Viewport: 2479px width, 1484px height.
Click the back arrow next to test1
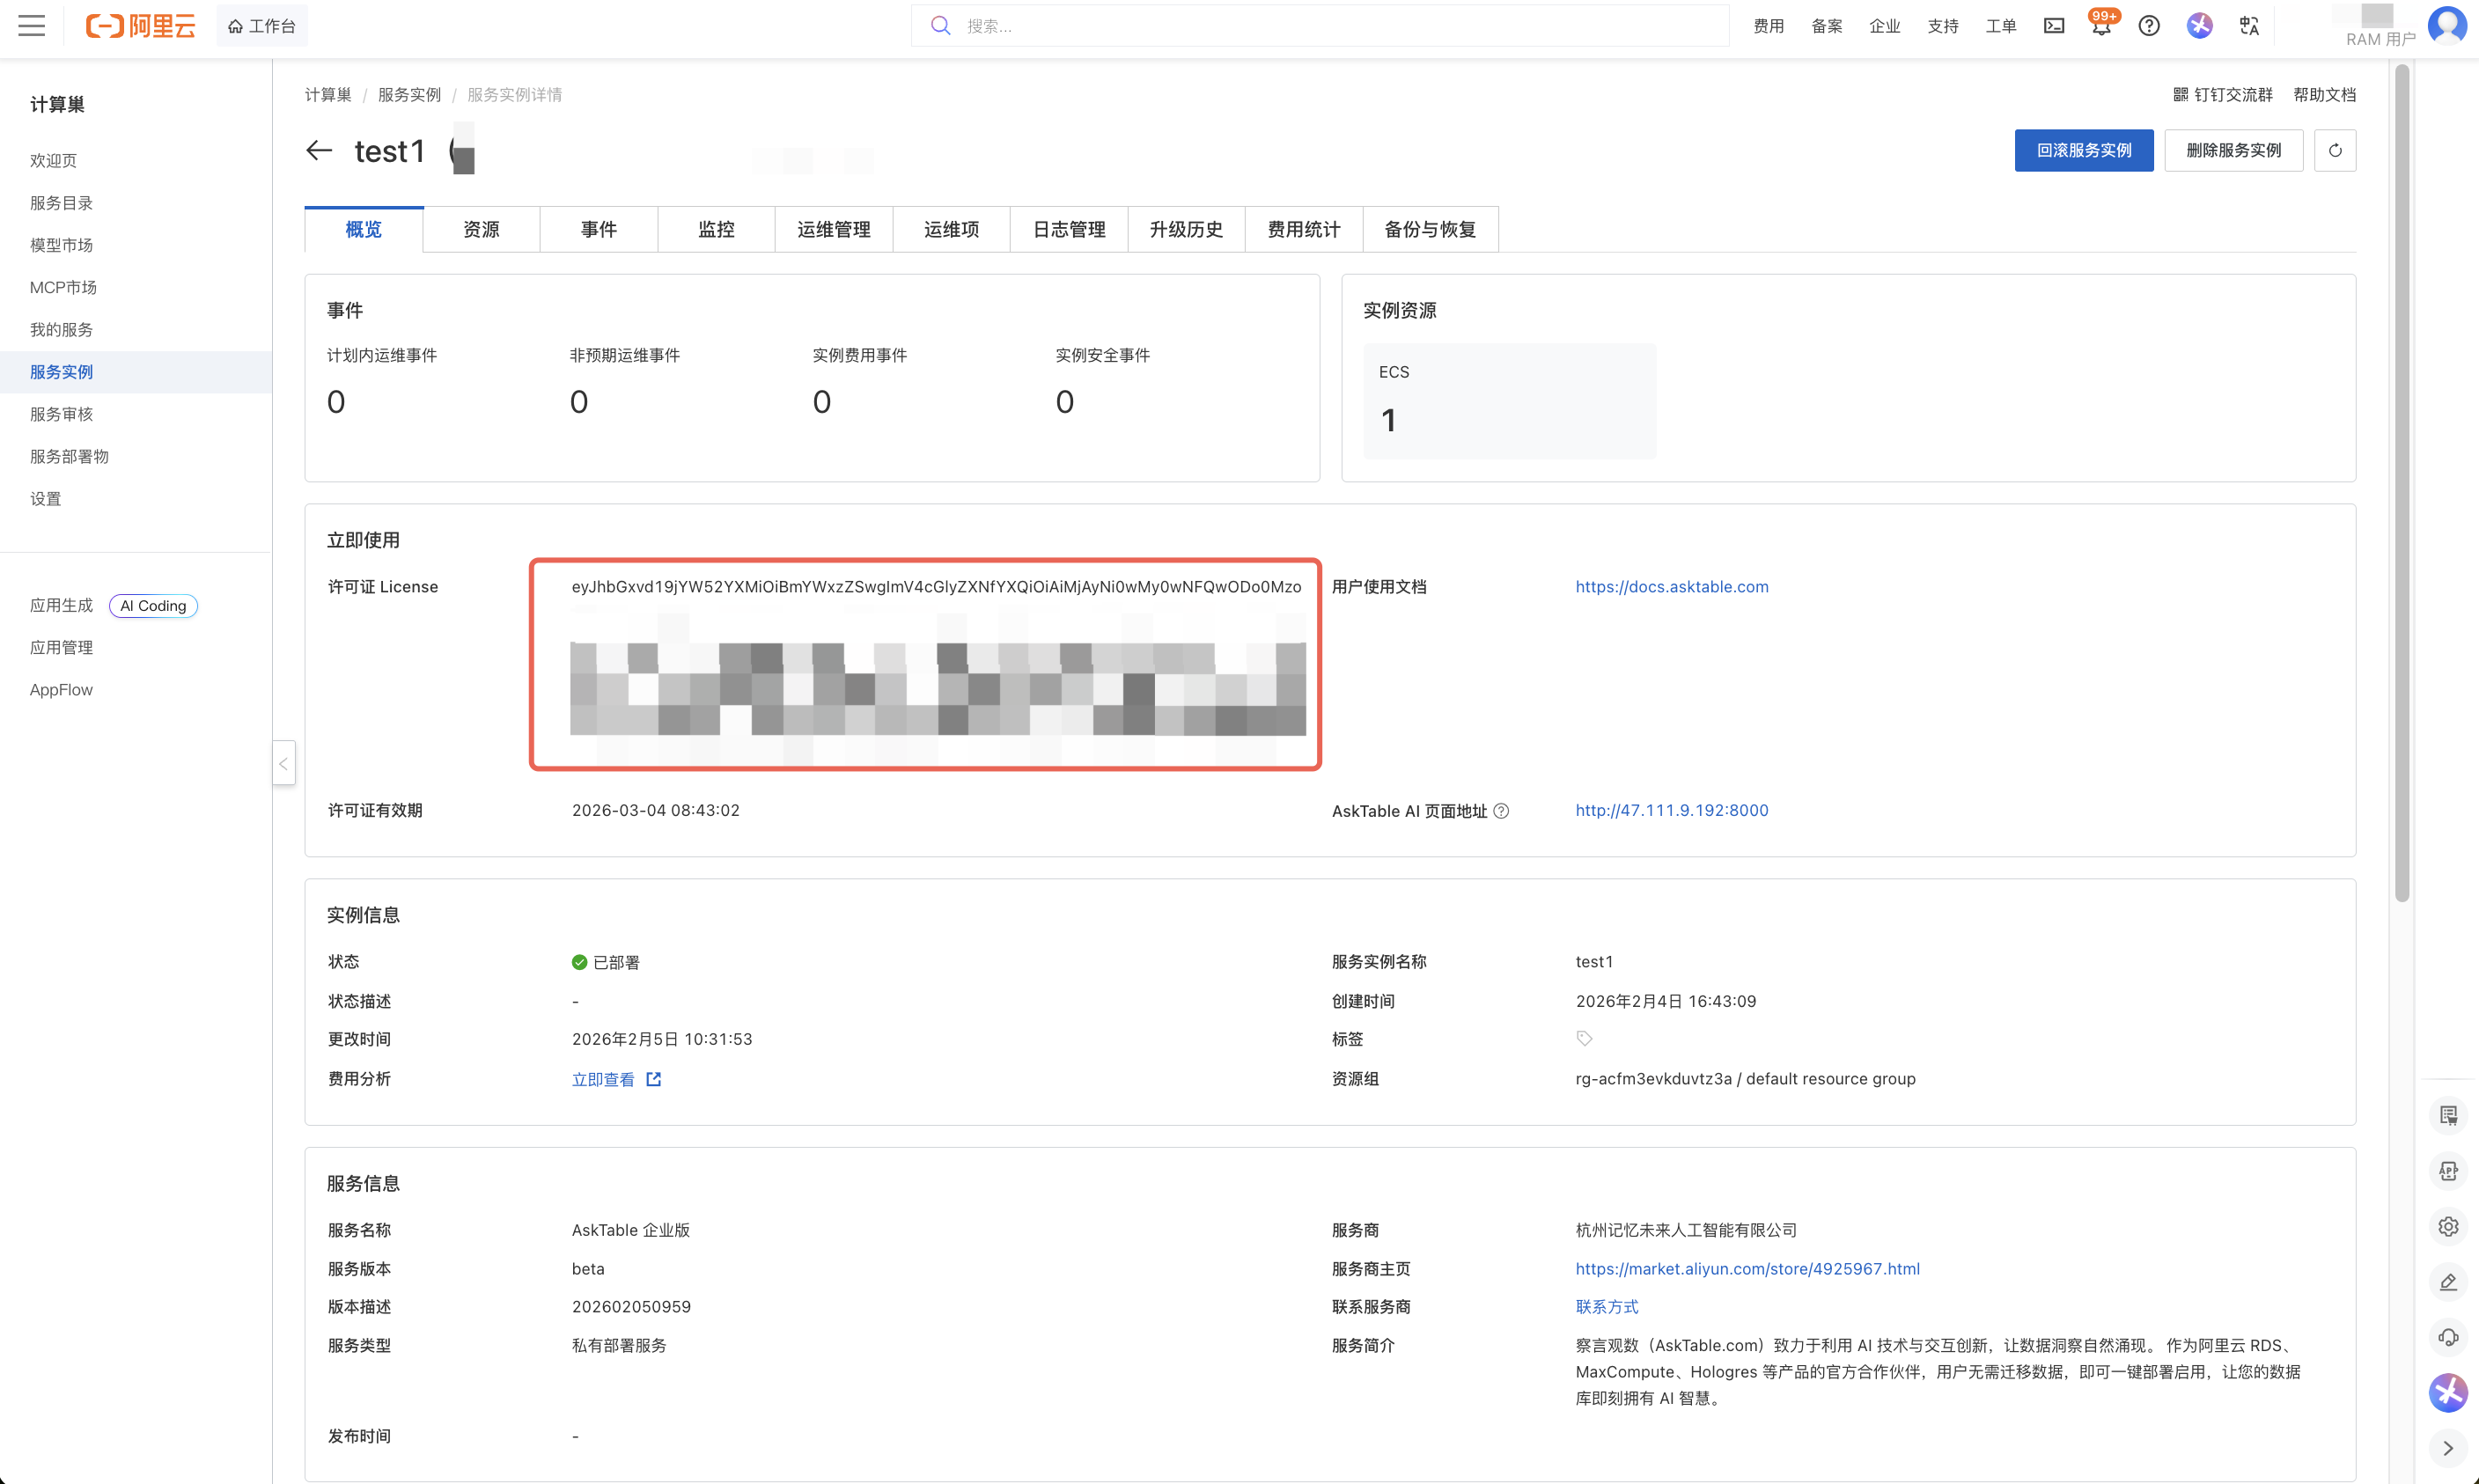click(319, 151)
